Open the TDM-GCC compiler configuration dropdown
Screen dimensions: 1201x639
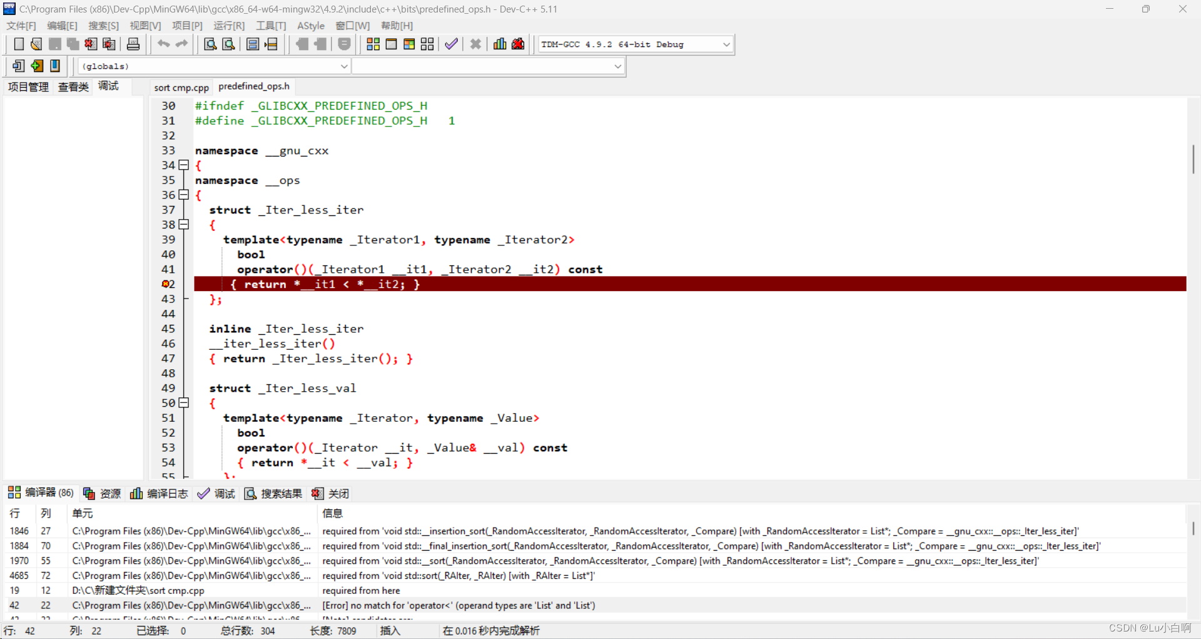click(x=725, y=44)
